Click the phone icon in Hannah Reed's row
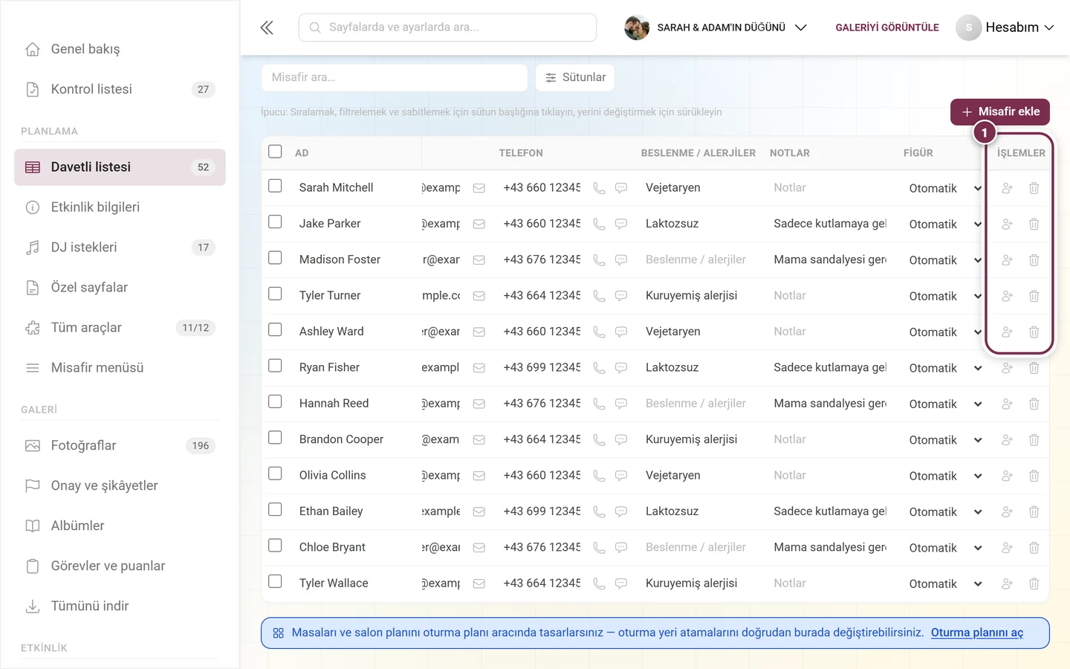This screenshot has width=1070, height=669. click(599, 404)
